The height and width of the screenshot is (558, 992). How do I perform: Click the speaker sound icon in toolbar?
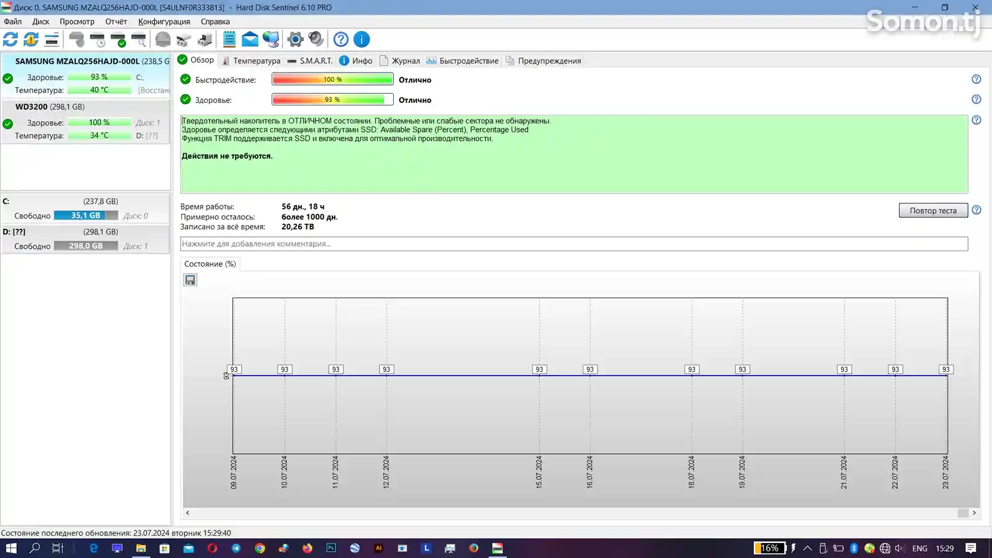pyautogui.click(x=316, y=39)
